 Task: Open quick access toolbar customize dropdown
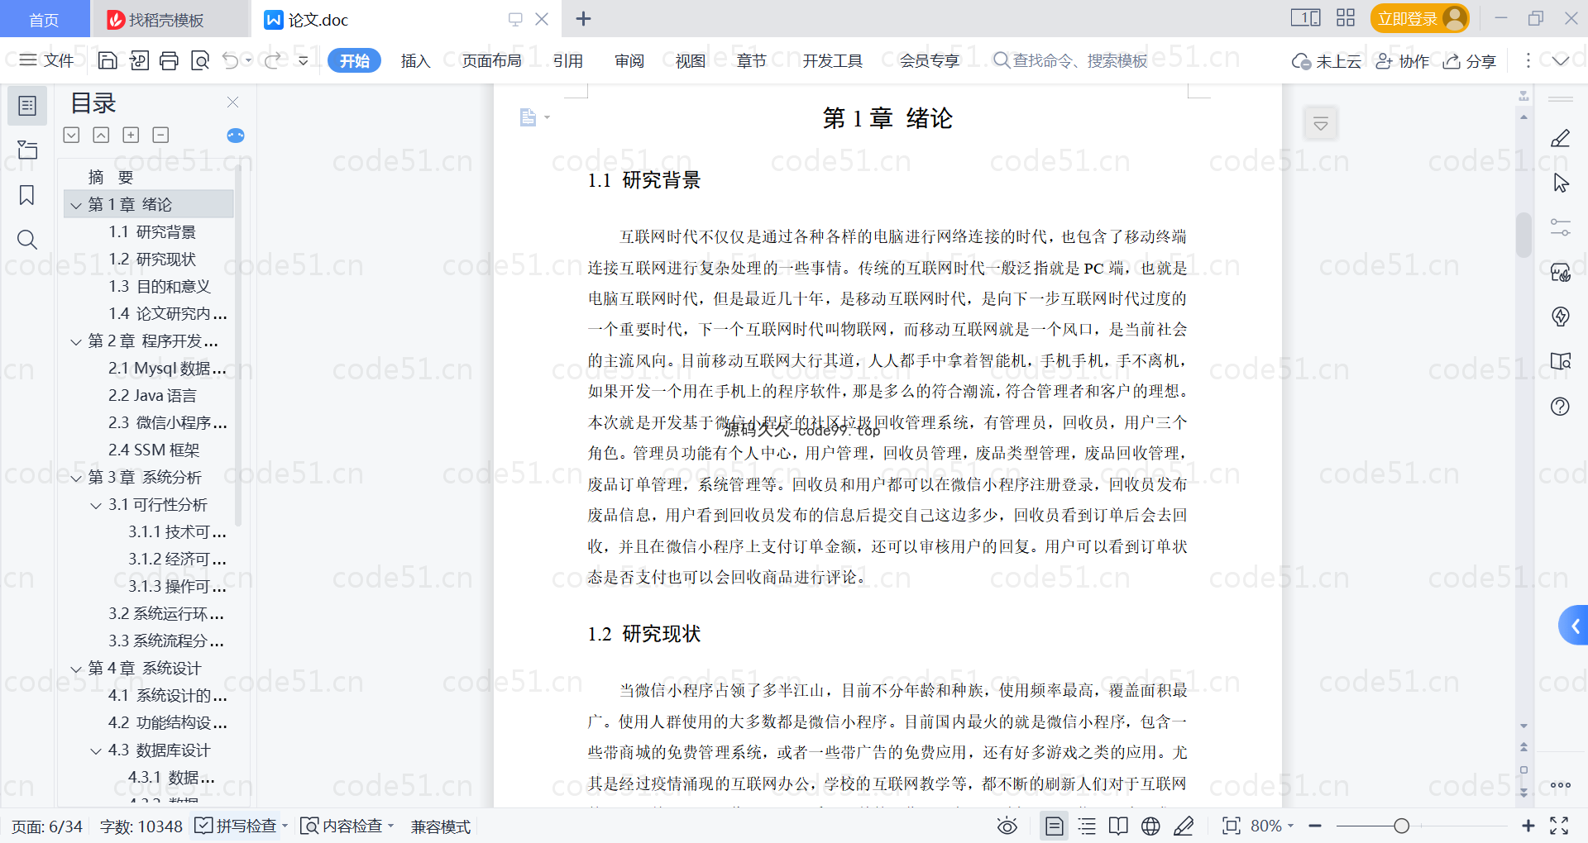(x=304, y=60)
